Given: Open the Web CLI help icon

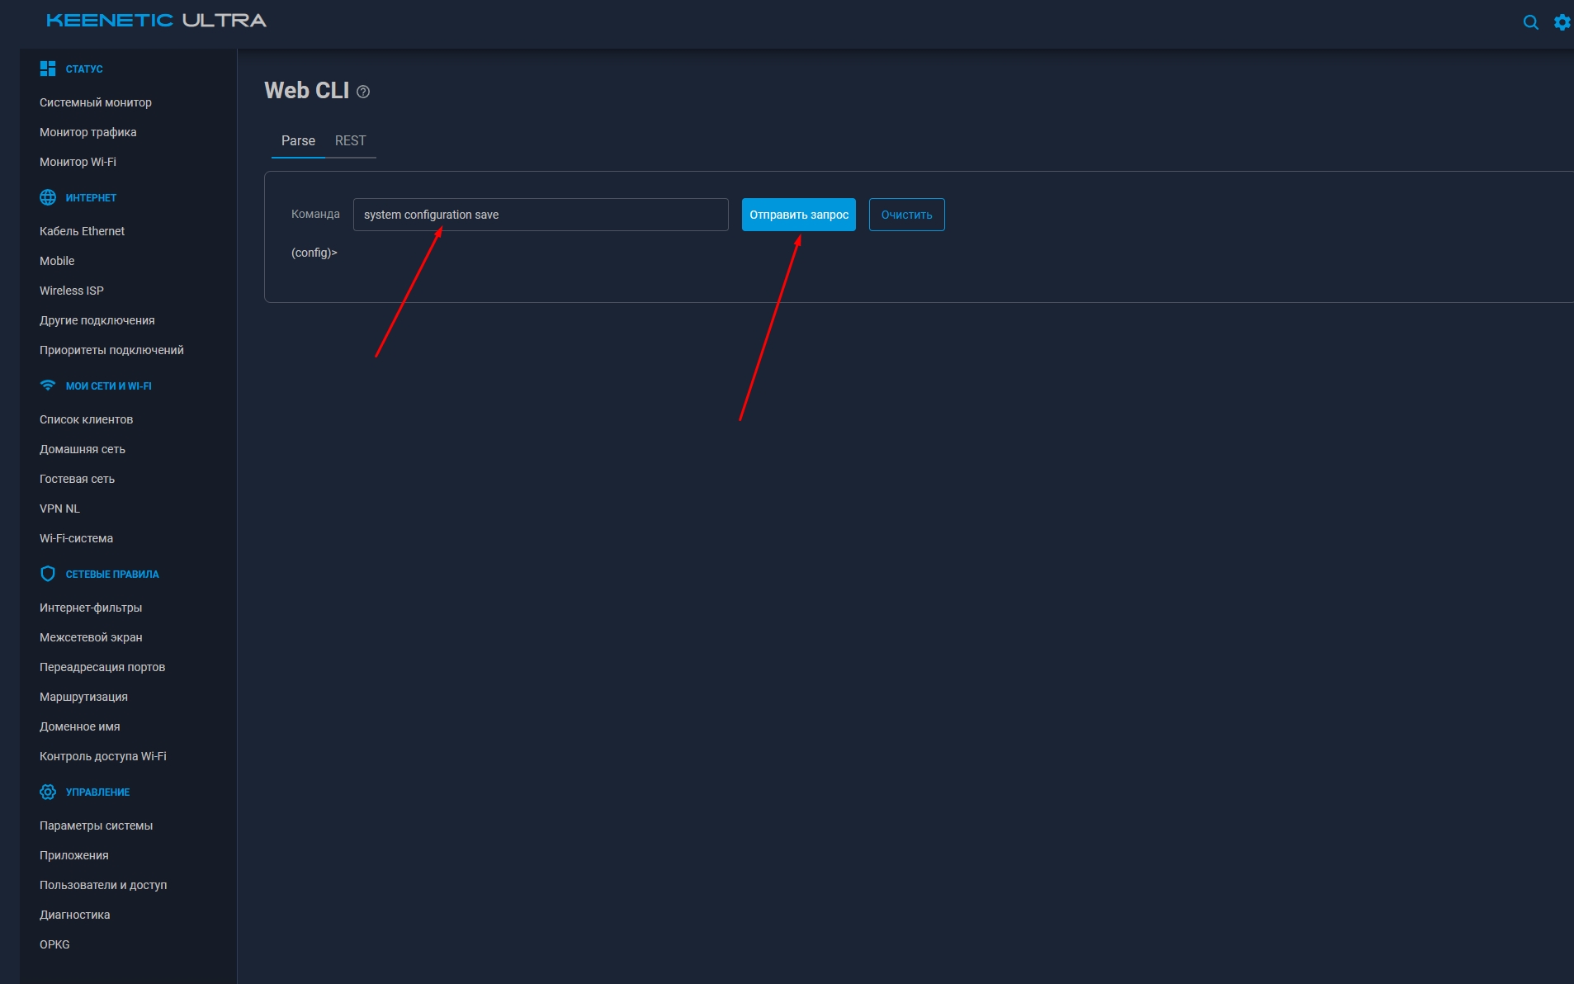Looking at the screenshot, I should 363,92.
